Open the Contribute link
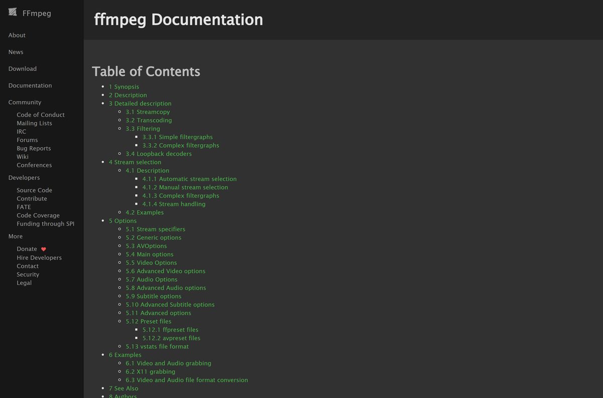This screenshot has height=398, width=603. click(x=32, y=198)
